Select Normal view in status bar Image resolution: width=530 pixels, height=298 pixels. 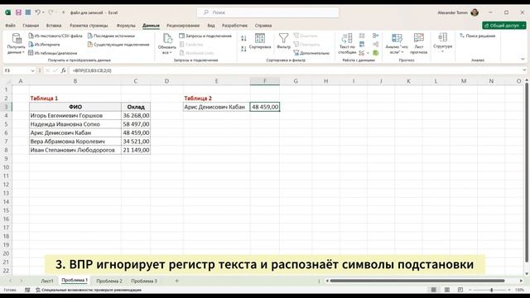coord(434,290)
